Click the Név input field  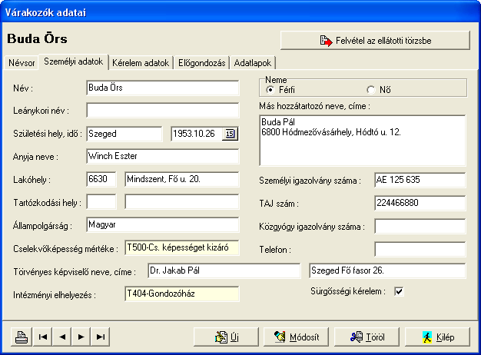pyautogui.click(x=163, y=88)
